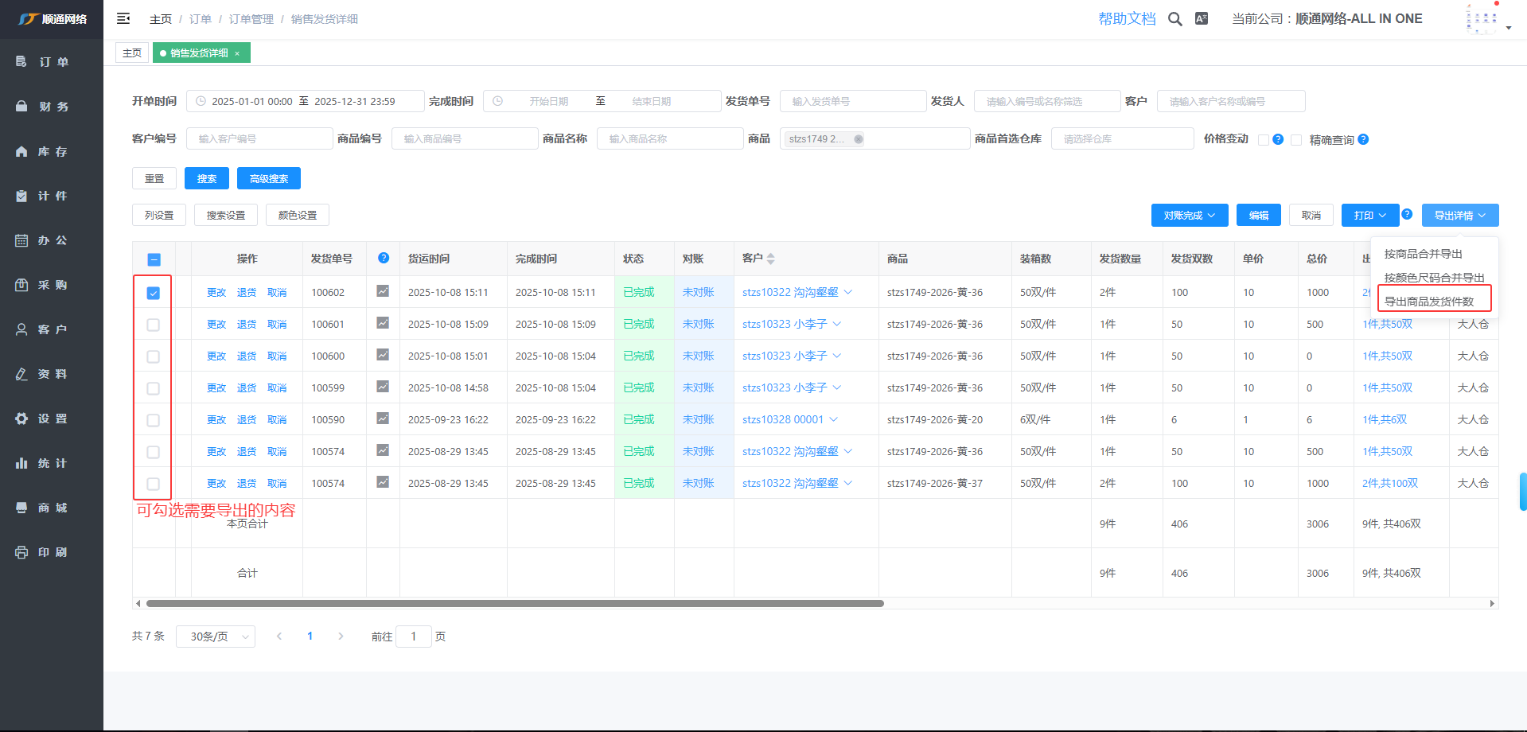This screenshot has width=1527, height=732.
Task: Click the help icon beside 打印 button
Action: 1407,214
